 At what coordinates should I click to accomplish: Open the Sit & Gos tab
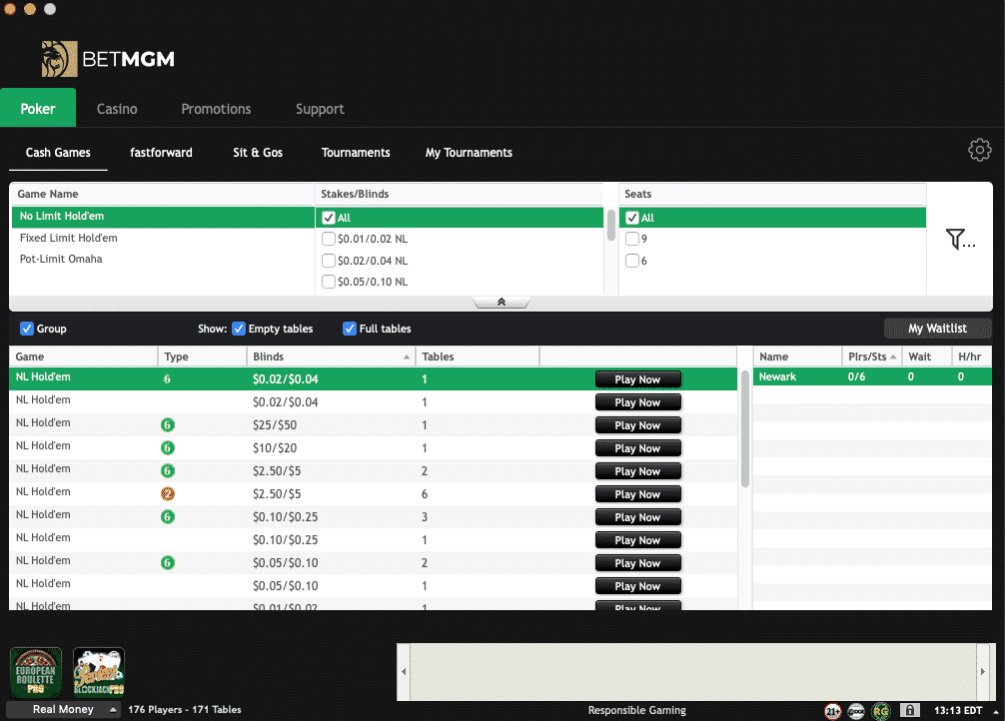(x=258, y=153)
